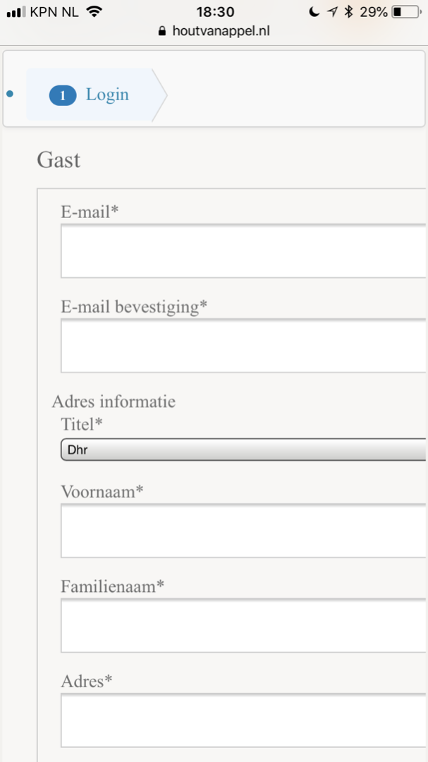
Task: Focus the Familienaam input field
Action: (243, 626)
